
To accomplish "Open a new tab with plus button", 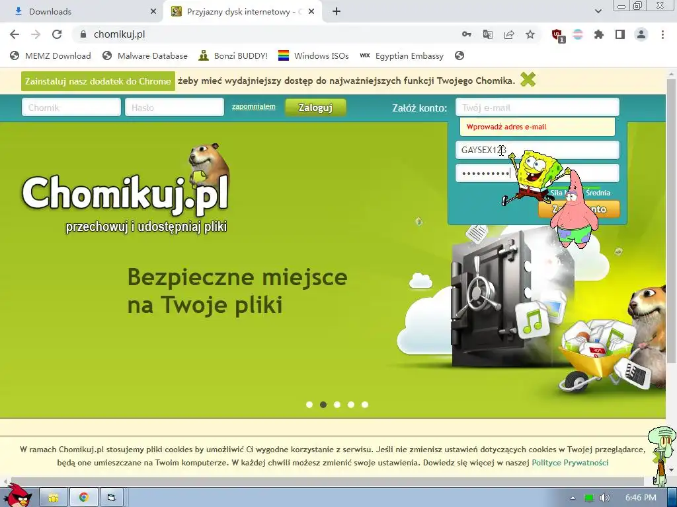I will point(337,12).
